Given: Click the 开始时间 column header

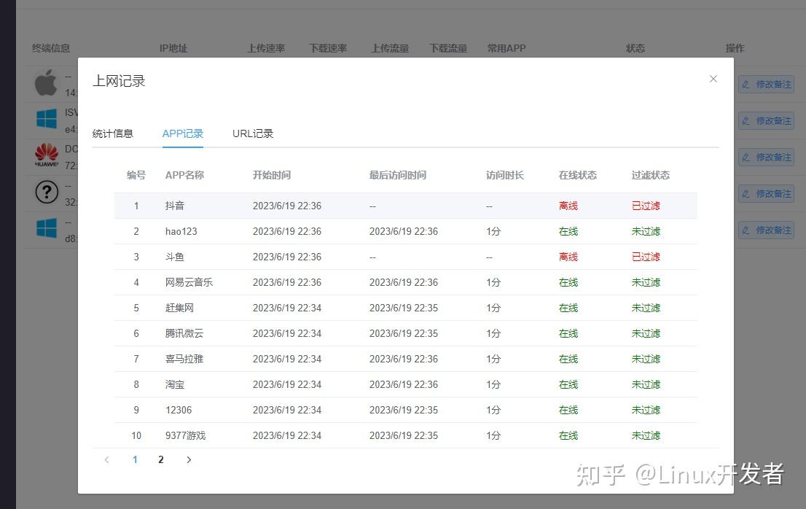Looking at the screenshot, I should pos(271,175).
